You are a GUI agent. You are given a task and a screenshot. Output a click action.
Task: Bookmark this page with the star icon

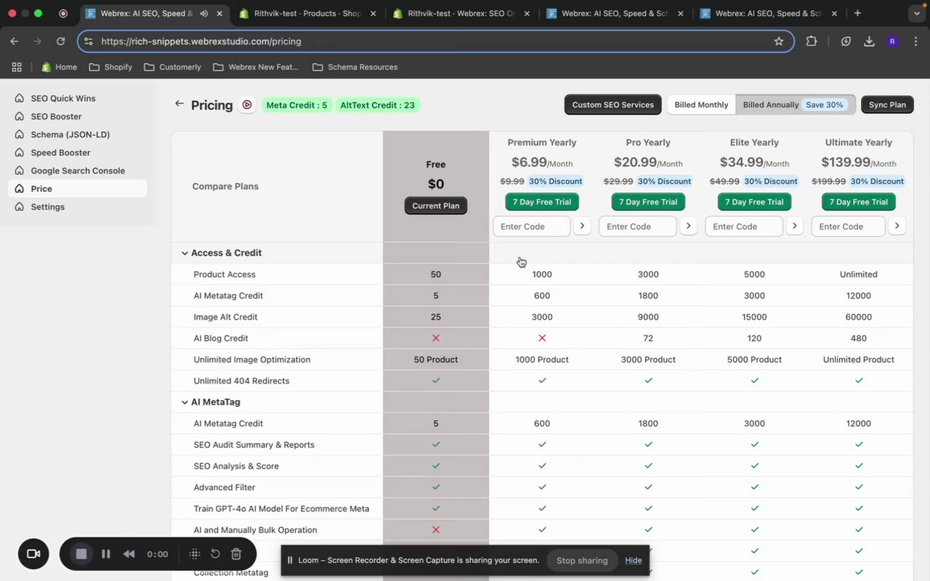point(779,41)
